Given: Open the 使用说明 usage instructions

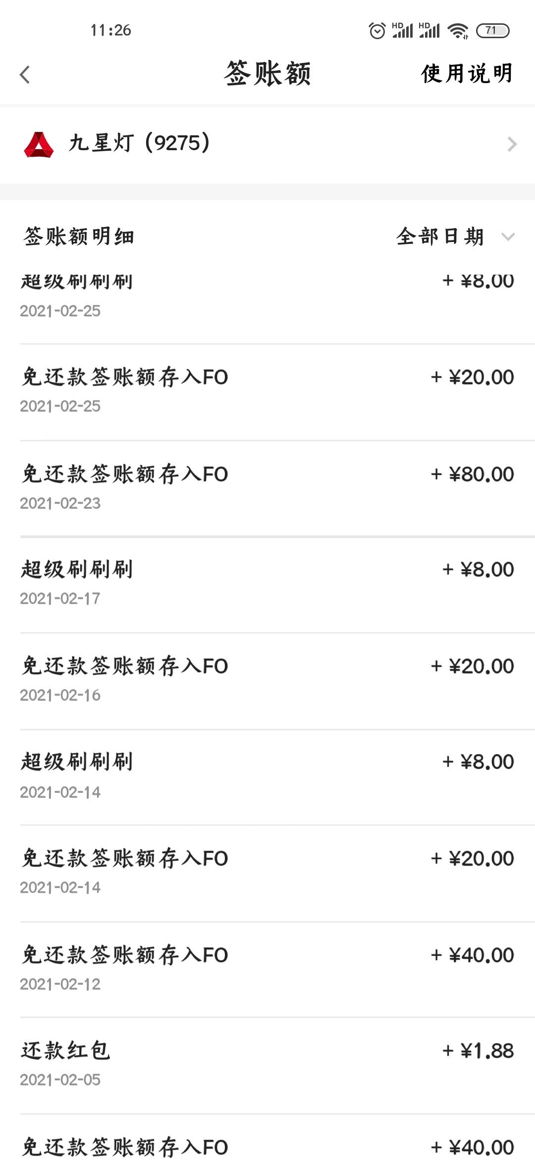Looking at the screenshot, I should click(x=467, y=73).
